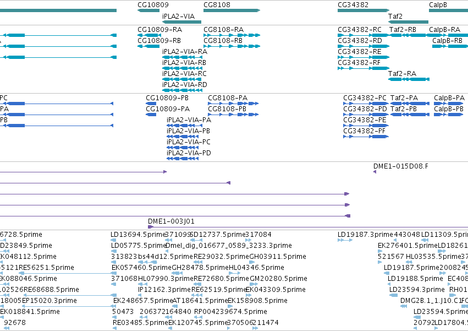468x331 pixels.
Task: Open protein CG34382-PE
Action: pos(365,120)
